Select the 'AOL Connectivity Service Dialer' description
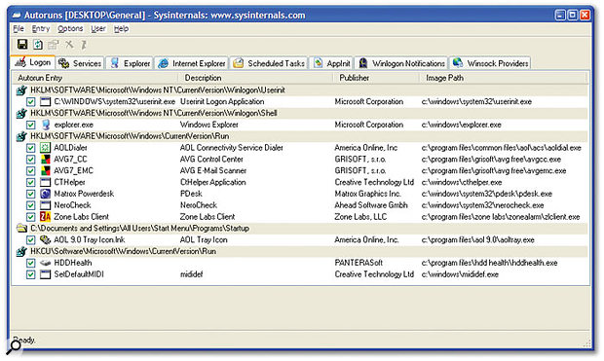Viewport: 604px width, 361px height. (x=232, y=148)
